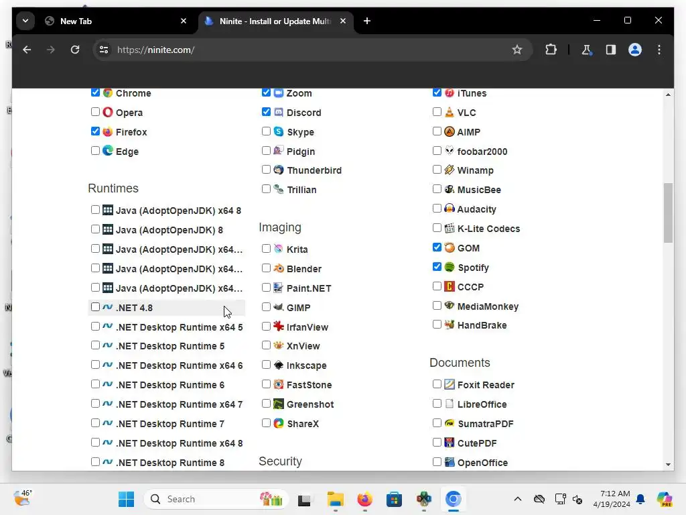Open Chrome Labs flask icon

click(587, 50)
